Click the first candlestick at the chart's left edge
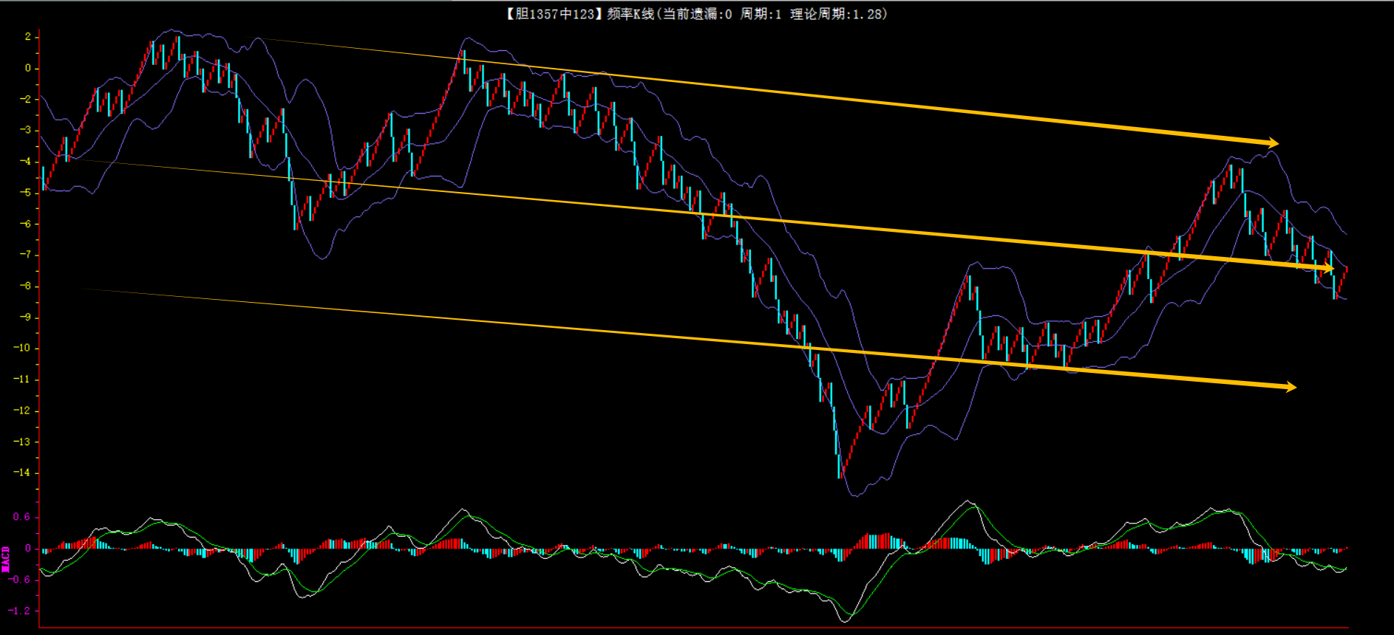Viewport: 1394px width, 635px height. 44,179
